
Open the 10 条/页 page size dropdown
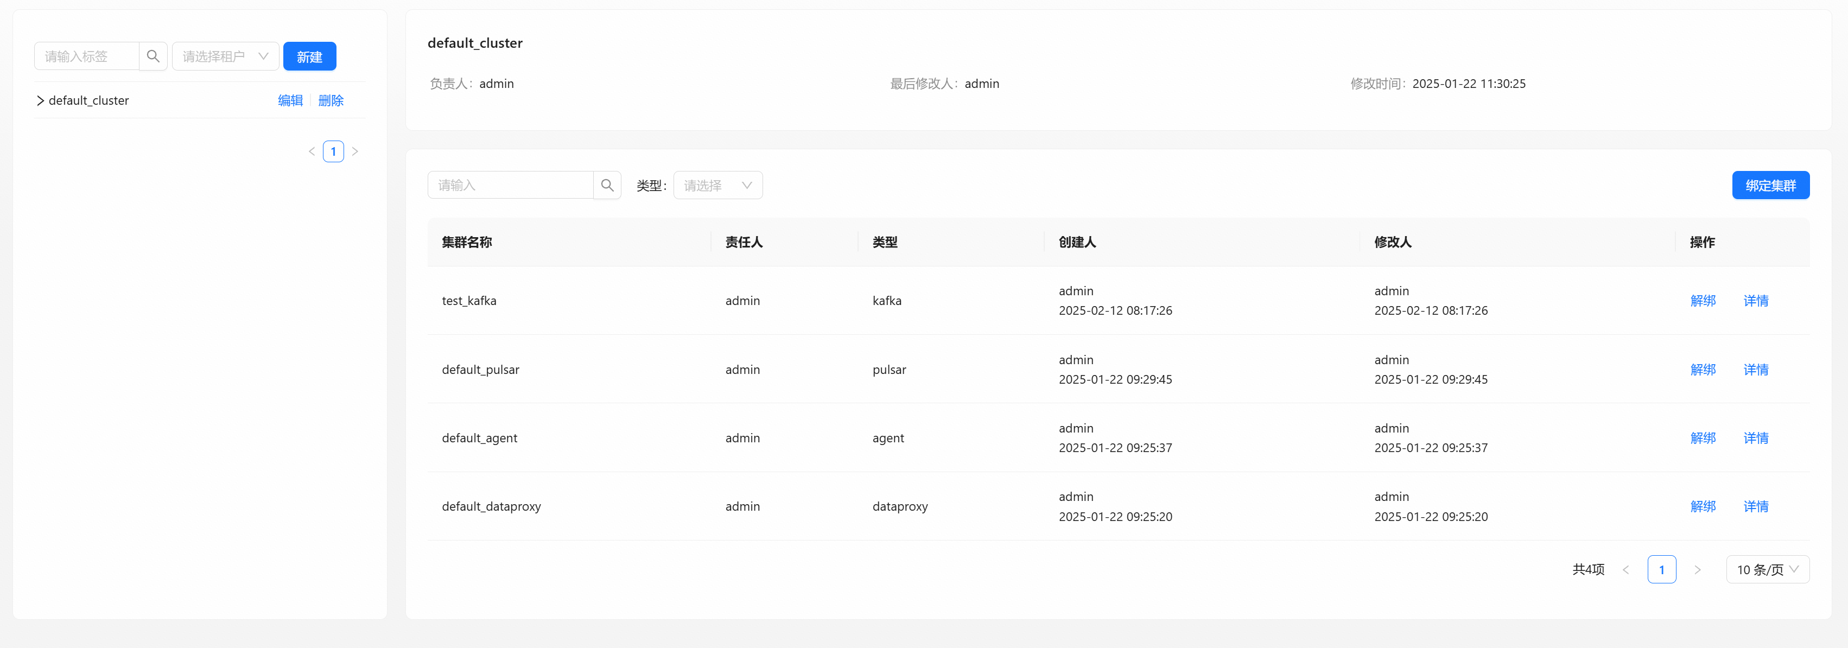click(1767, 569)
